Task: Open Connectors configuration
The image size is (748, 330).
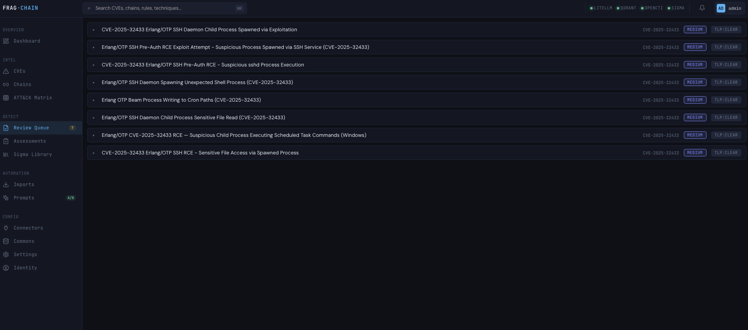Action: coord(41,228)
